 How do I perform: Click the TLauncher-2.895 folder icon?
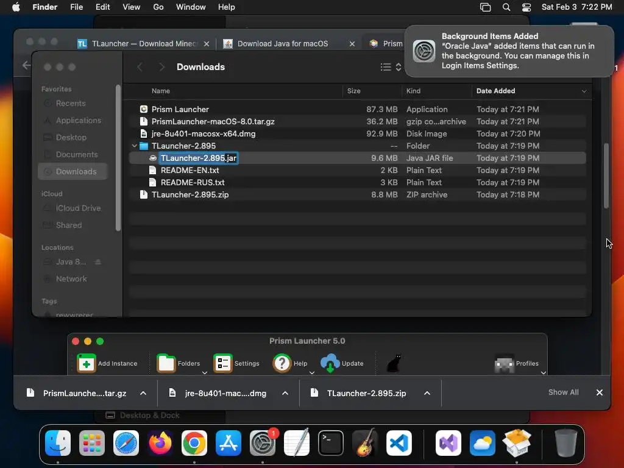[x=144, y=146]
